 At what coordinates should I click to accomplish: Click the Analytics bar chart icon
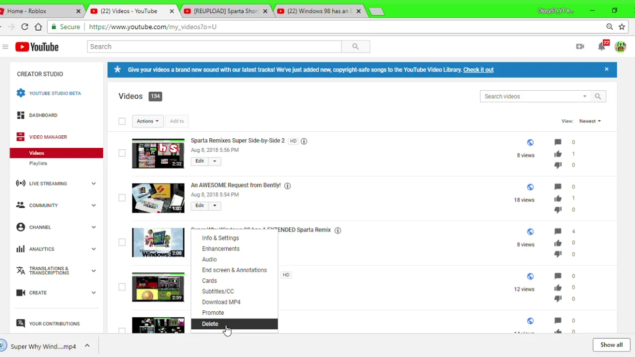point(20,249)
